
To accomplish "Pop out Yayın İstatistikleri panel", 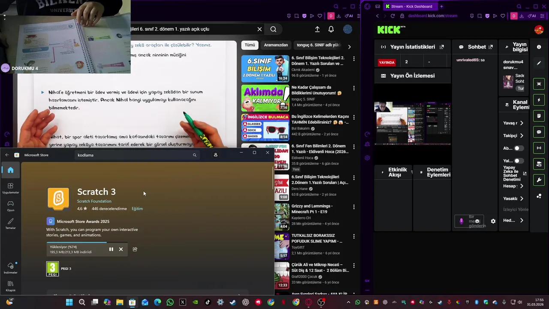I will (x=442, y=47).
